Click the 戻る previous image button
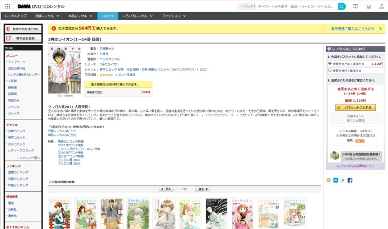The image size is (388, 229). (166, 189)
